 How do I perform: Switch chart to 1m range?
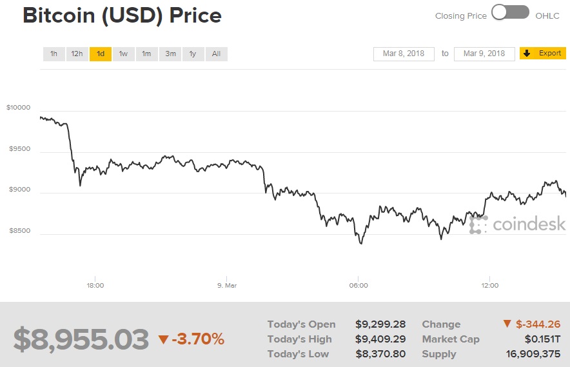pyautogui.click(x=146, y=54)
